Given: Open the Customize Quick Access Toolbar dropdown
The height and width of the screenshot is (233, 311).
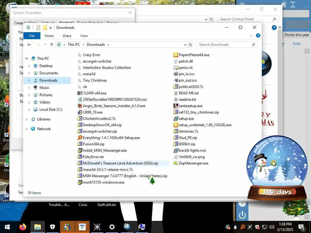Looking at the screenshot, I should pos(51,28).
